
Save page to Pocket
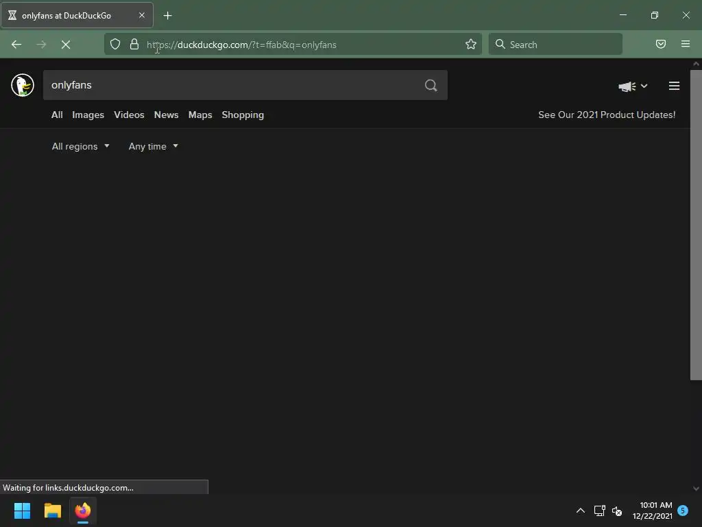(661, 44)
